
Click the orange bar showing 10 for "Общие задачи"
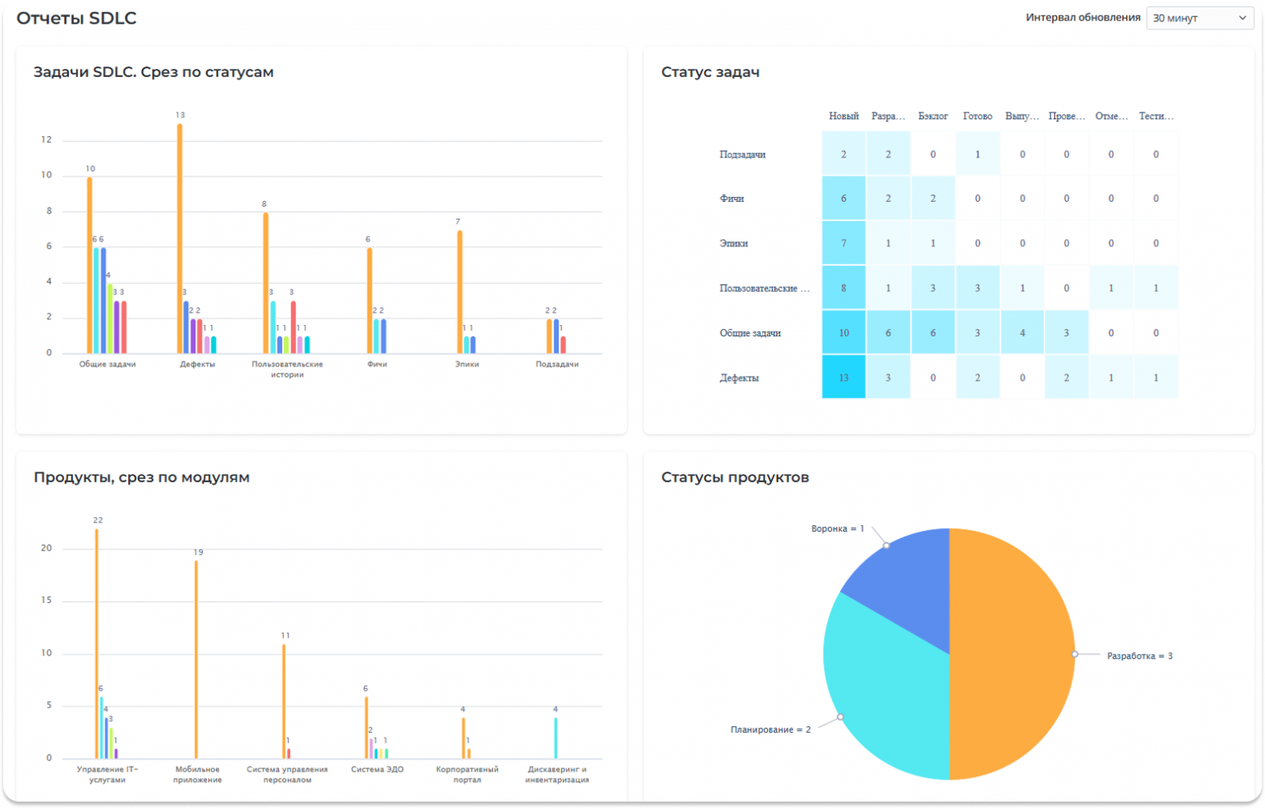[x=89, y=263]
